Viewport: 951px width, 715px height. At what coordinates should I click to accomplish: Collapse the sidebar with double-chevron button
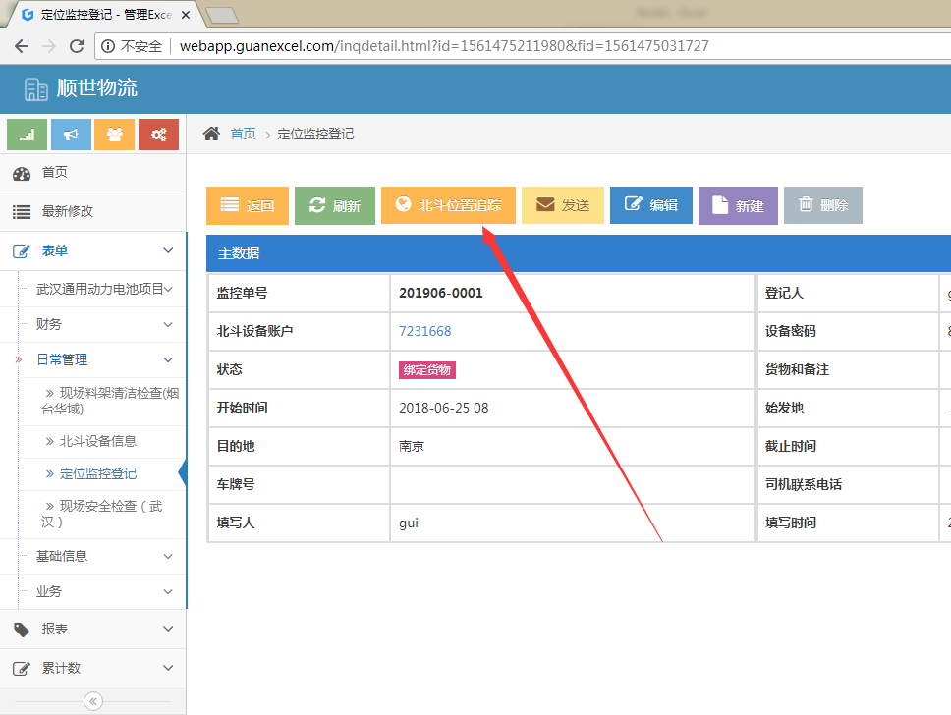click(93, 700)
